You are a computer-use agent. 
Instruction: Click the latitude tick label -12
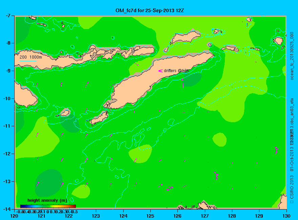tap(6, 154)
